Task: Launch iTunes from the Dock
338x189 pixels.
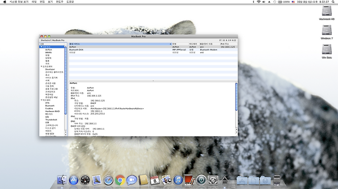Action: 178,180
